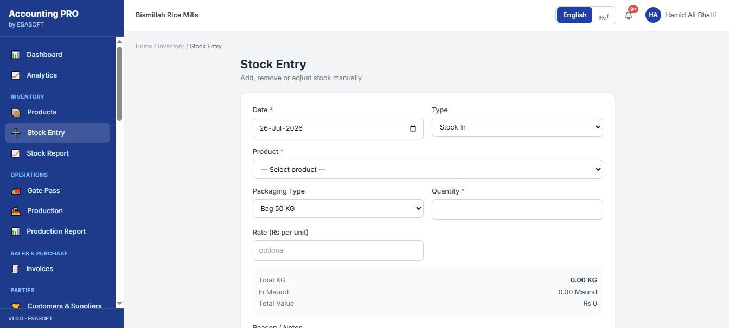Click the Production Report icon
The width and height of the screenshot is (729, 328).
[16, 231]
